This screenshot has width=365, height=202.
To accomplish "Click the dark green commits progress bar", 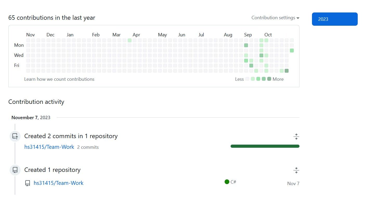I will pyautogui.click(x=265, y=146).
